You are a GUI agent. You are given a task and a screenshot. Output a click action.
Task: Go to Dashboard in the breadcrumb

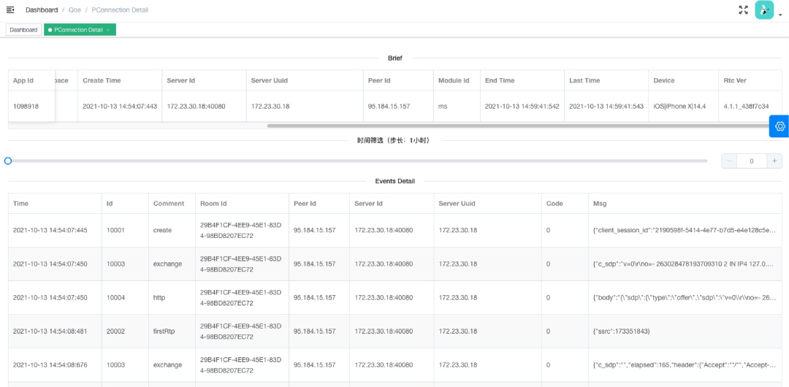tap(42, 10)
